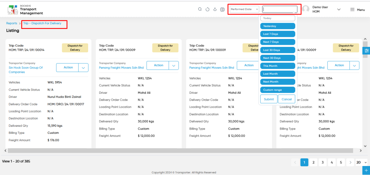Open the Performed Date dropdown
This screenshot has height=175, width=370.
click(x=245, y=9)
